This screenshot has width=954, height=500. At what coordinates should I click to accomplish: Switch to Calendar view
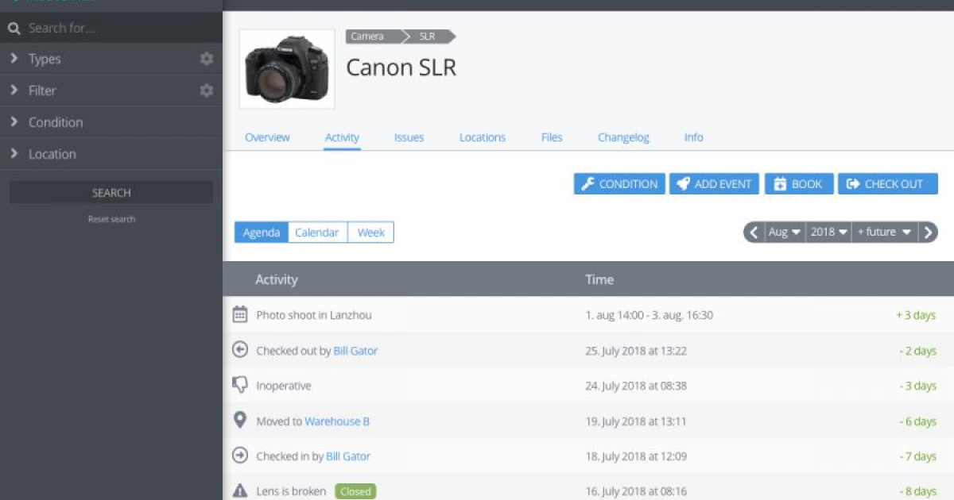[x=316, y=232]
